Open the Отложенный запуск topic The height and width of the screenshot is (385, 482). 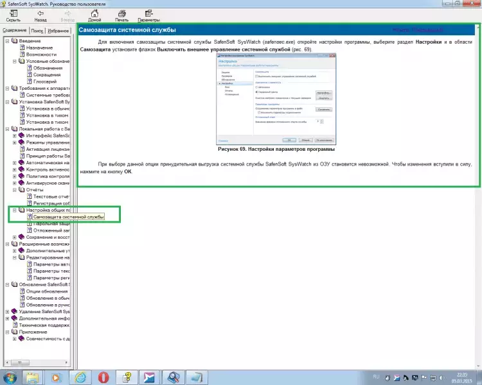51,230
